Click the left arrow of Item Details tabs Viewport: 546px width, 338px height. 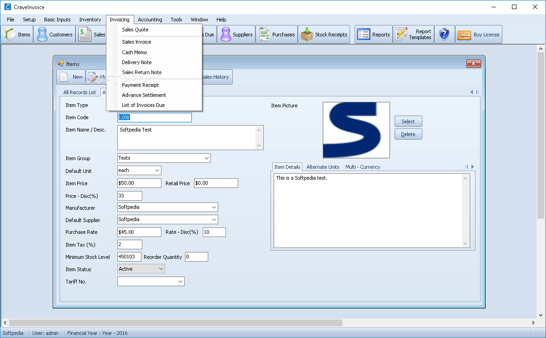(467, 167)
